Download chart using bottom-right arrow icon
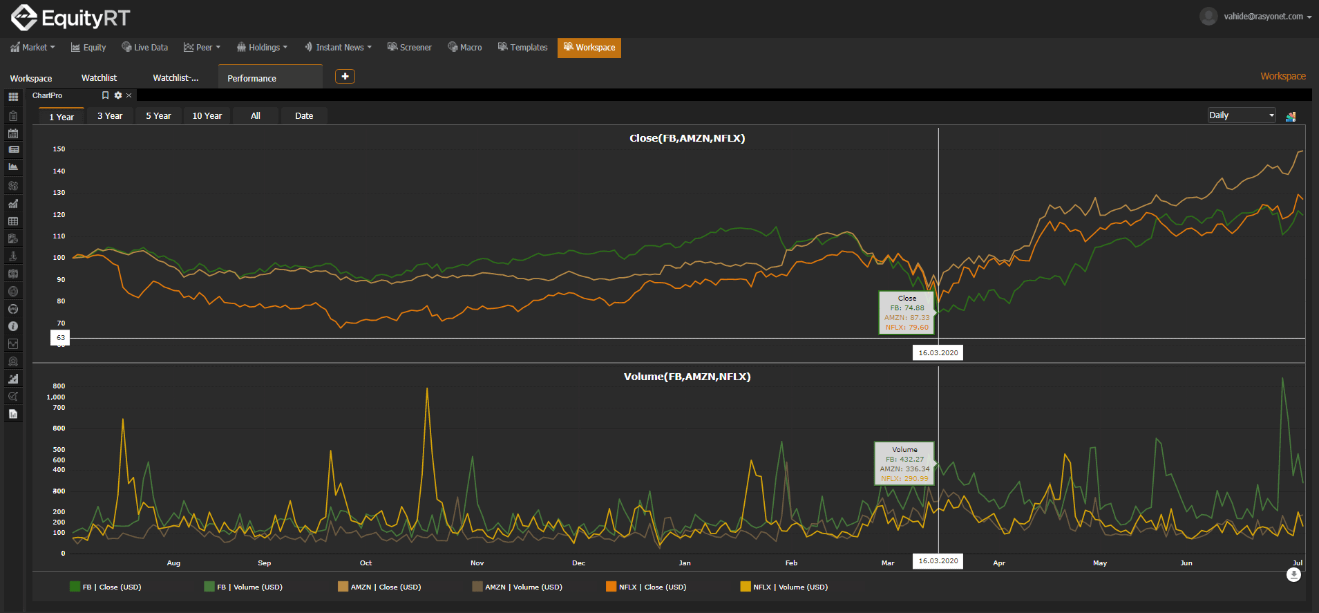This screenshot has width=1319, height=613. 1293,575
